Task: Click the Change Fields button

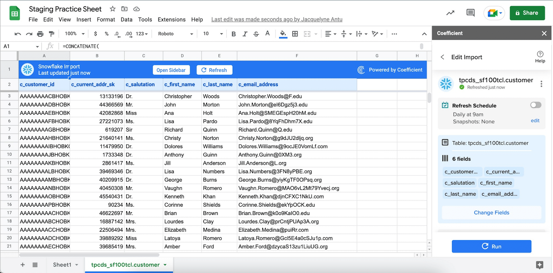Action: tap(491, 213)
